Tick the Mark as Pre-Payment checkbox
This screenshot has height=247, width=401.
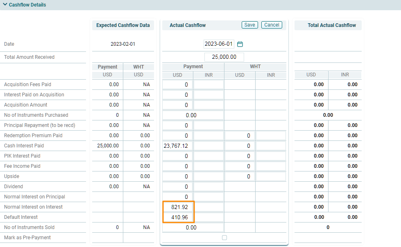[x=224, y=238]
